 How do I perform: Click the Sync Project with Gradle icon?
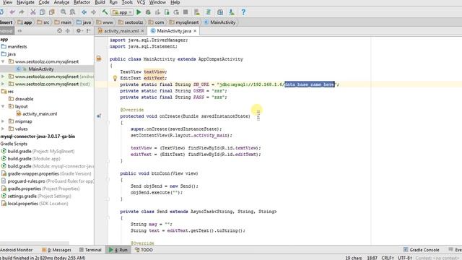[209, 12]
